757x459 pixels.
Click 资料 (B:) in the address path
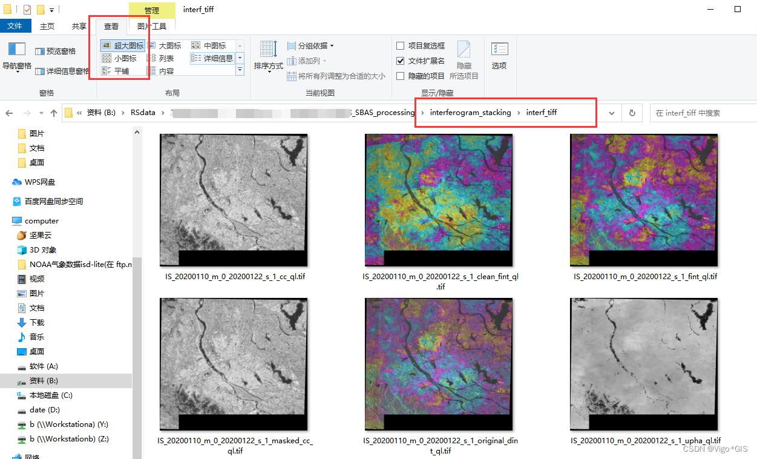tap(101, 113)
